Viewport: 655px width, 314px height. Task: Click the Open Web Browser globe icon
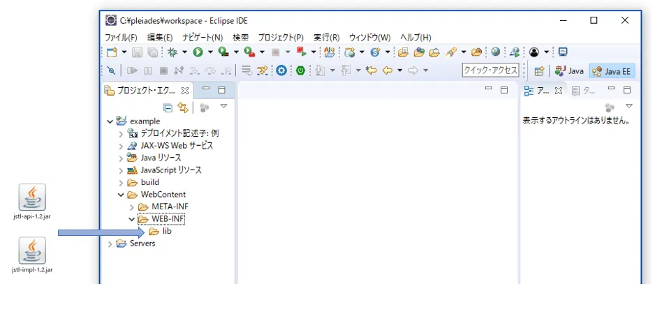coord(496,52)
